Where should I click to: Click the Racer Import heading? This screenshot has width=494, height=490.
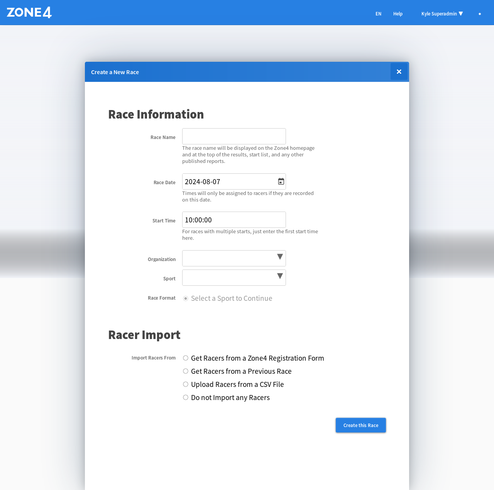144,335
